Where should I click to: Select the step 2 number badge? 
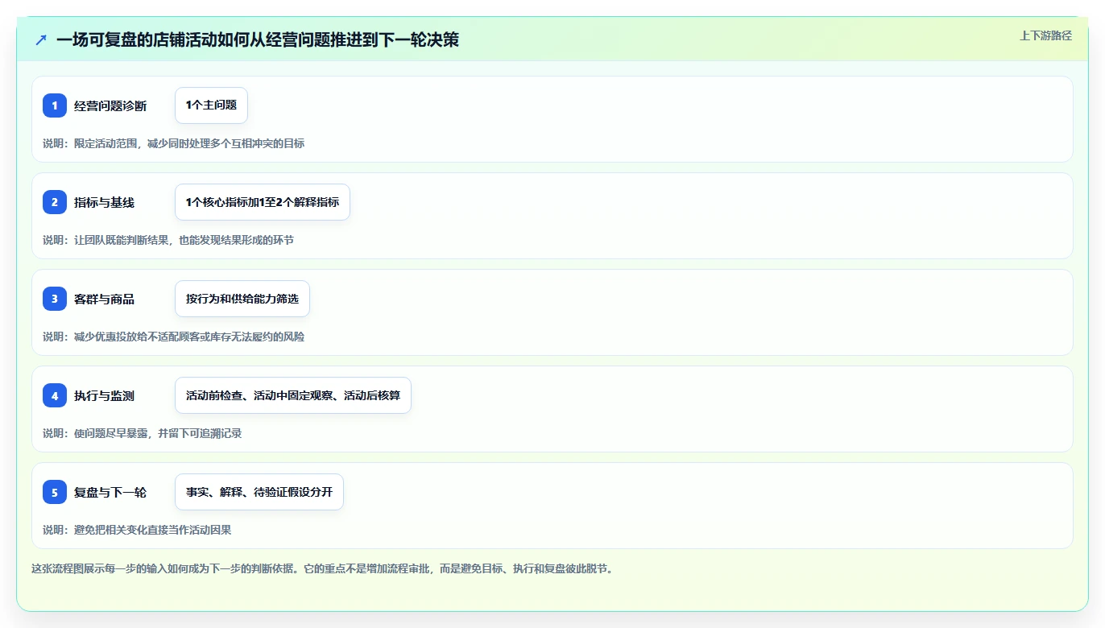point(55,202)
